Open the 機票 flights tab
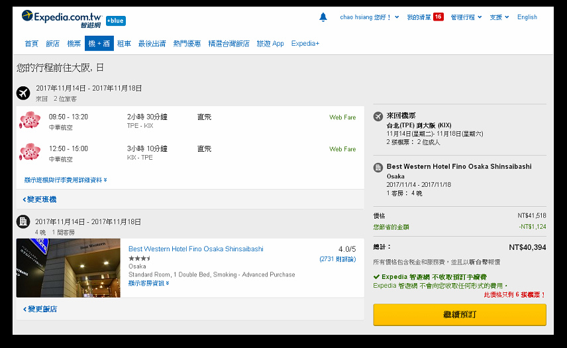This screenshot has width=567, height=348. click(74, 43)
